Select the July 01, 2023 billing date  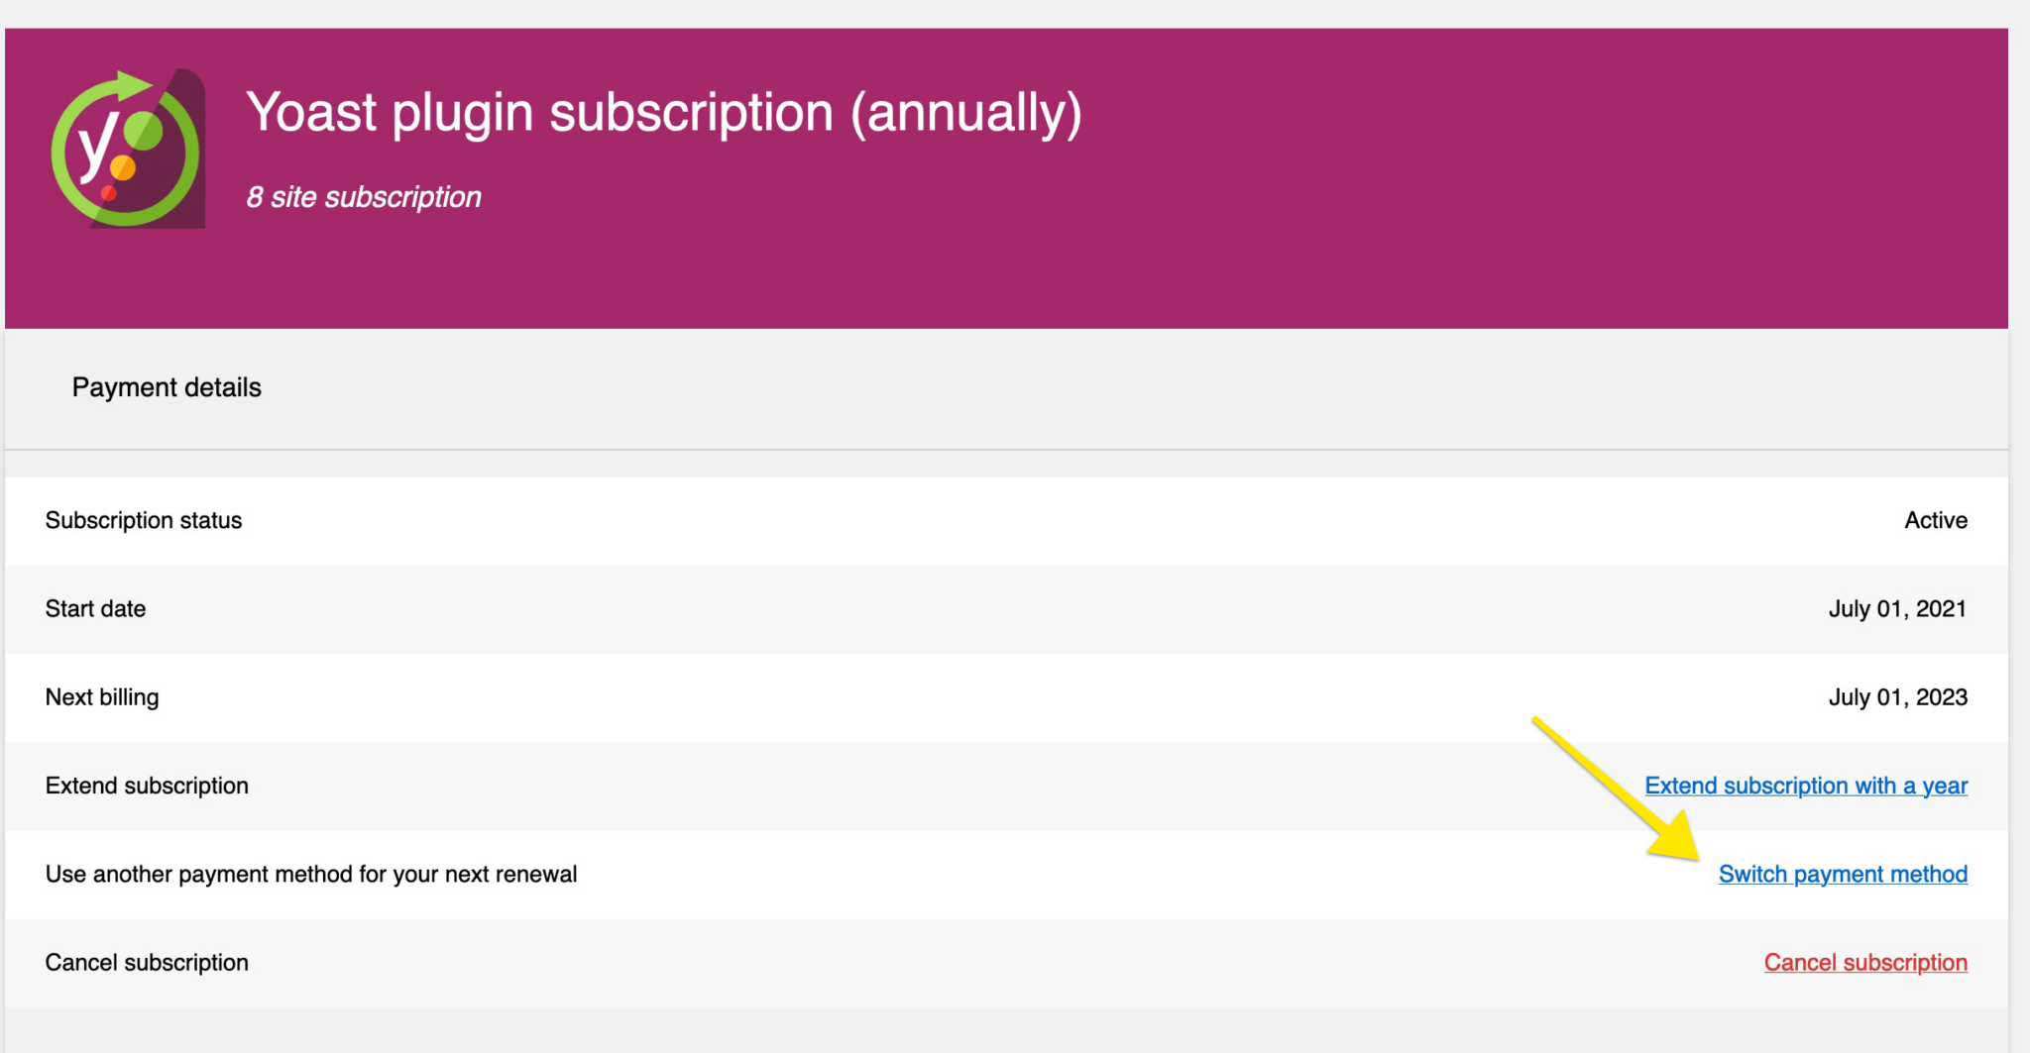click(1897, 697)
